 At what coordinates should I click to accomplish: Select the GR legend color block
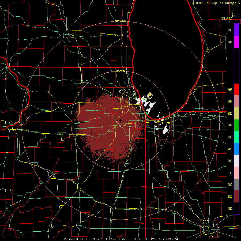click(x=236, y=101)
